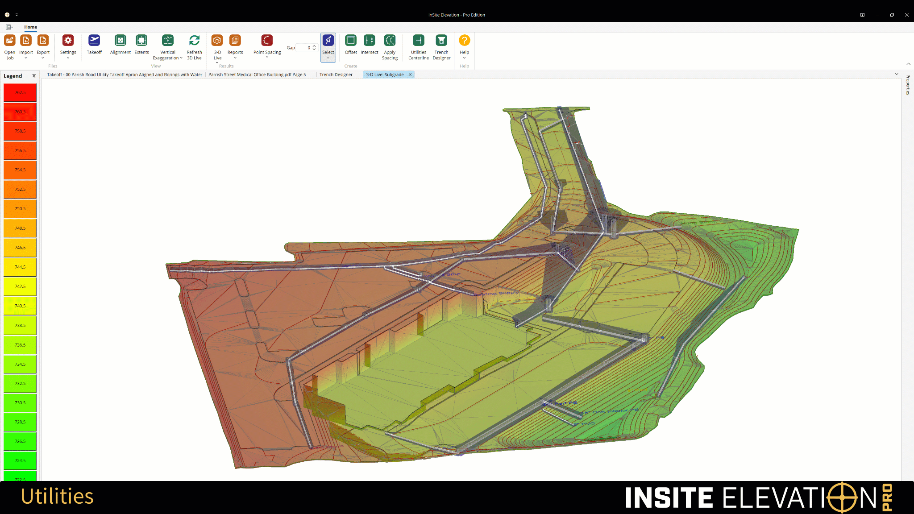Image resolution: width=914 pixels, height=514 pixels.
Task: Expand the Settings dropdown arrow
Action: 68,58
